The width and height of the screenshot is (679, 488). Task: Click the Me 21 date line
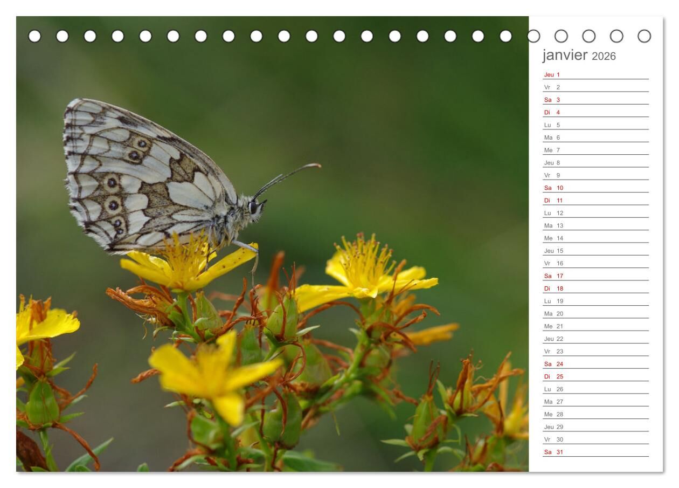[553, 326]
